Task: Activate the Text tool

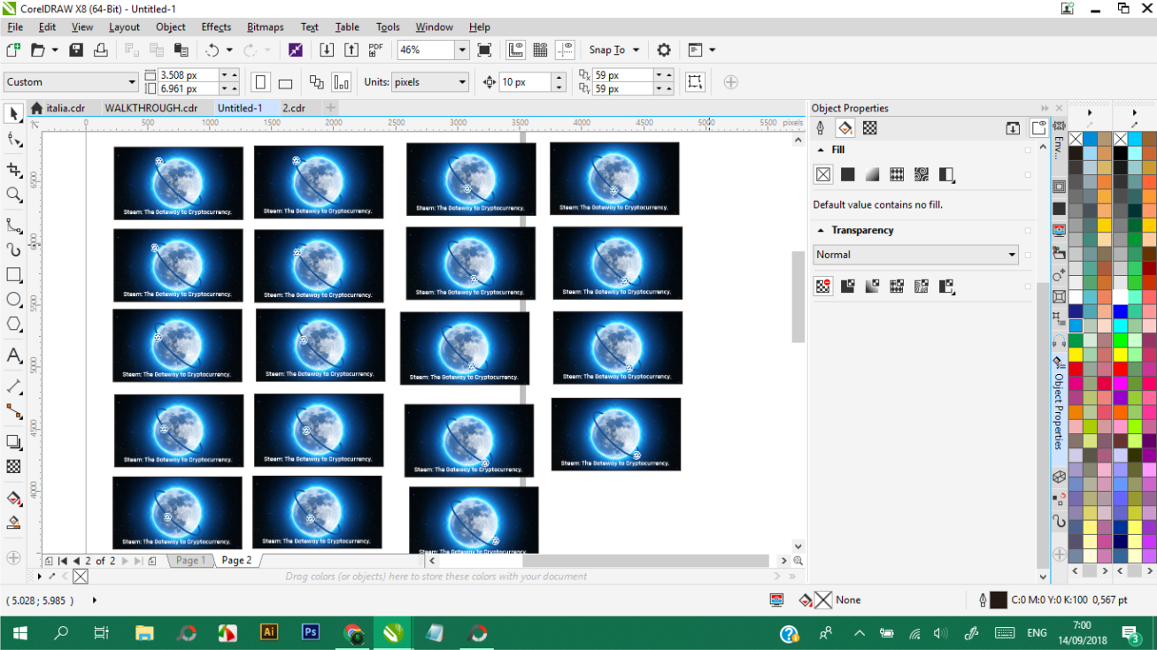Action: 13,356
